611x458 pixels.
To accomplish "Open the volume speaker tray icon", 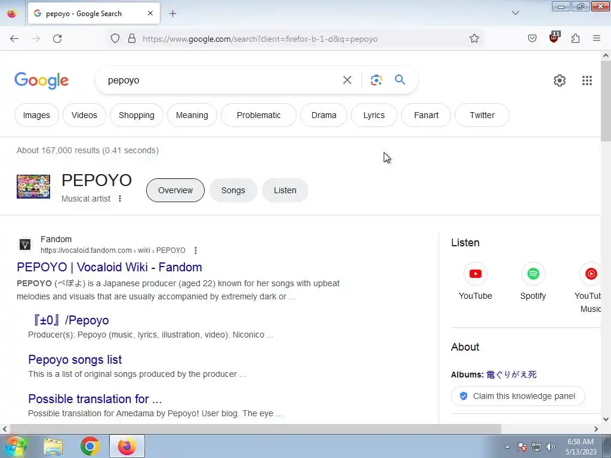I will click(x=551, y=447).
